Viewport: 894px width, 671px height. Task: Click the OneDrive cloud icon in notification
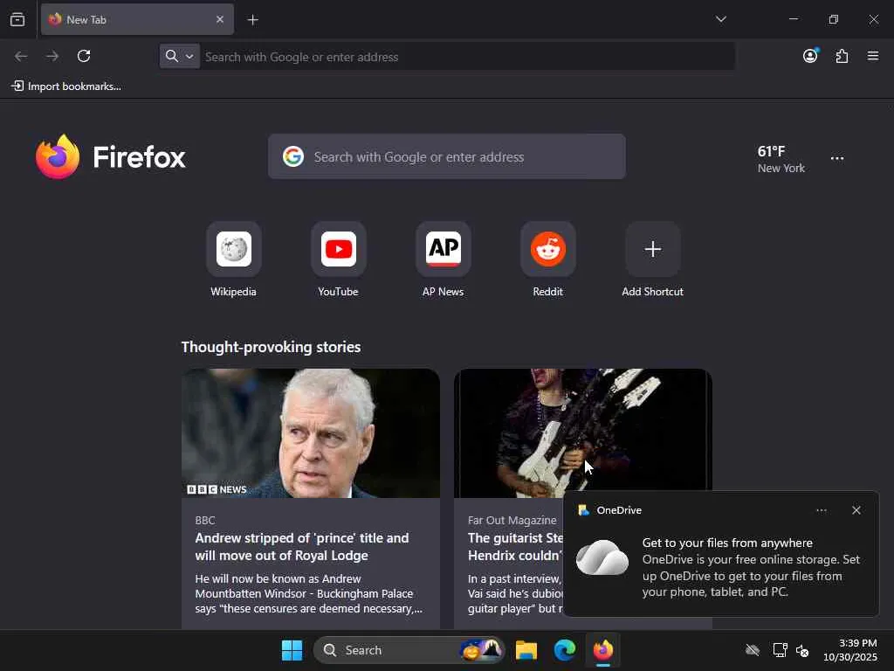[602, 557]
